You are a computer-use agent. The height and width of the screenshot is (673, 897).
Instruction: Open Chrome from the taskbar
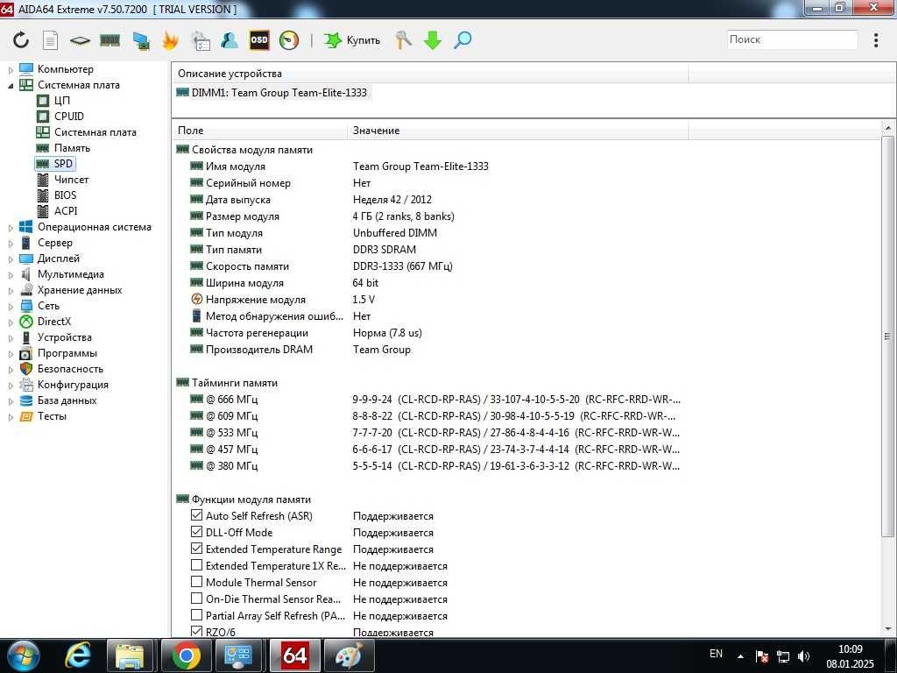(186, 655)
